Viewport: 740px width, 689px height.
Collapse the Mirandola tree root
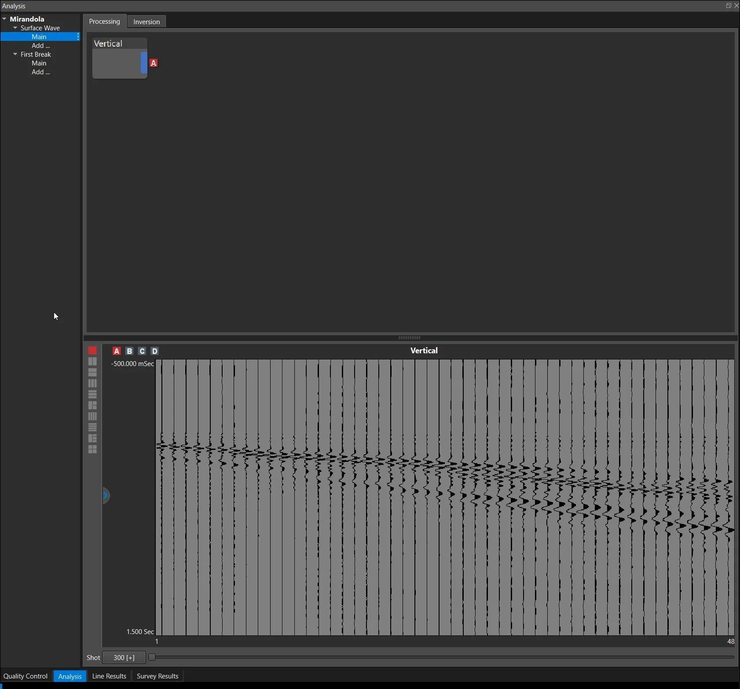pyautogui.click(x=4, y=19)
